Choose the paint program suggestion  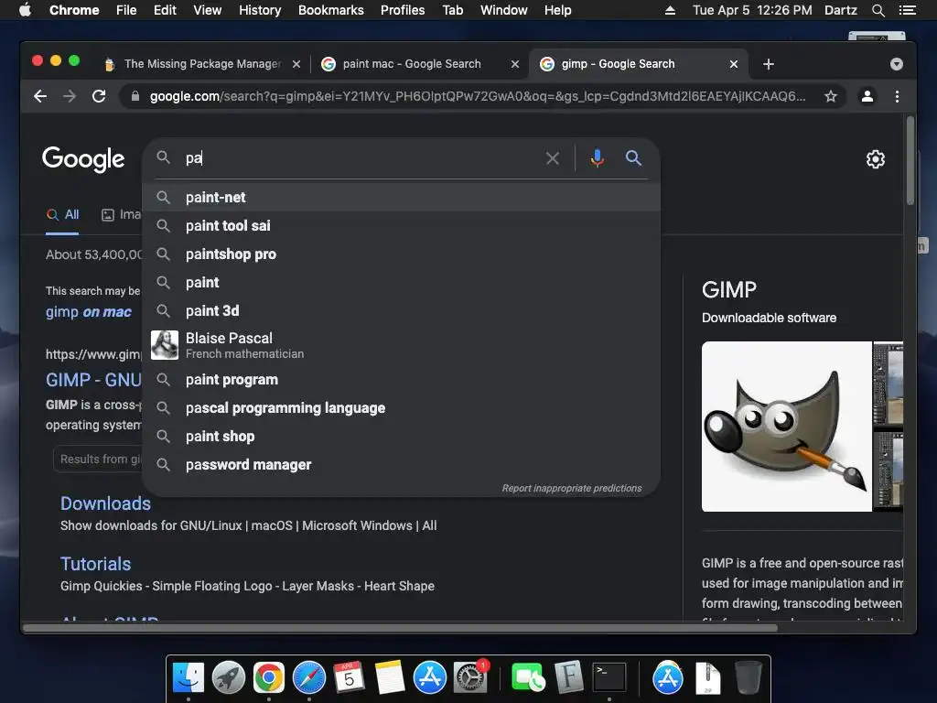402,380
